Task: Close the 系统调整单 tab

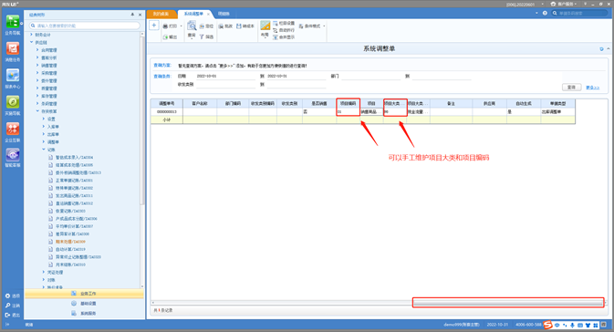Action: coord(208,14)
